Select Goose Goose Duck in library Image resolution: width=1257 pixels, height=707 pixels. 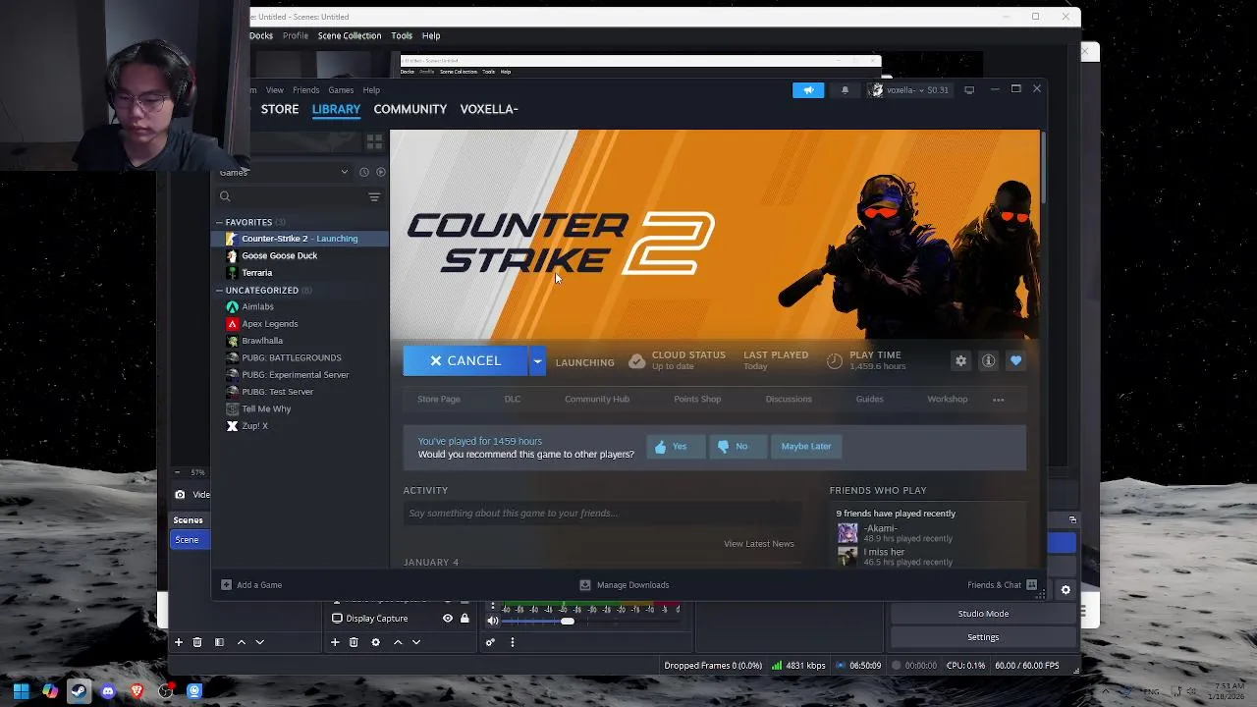click(280, 256)
